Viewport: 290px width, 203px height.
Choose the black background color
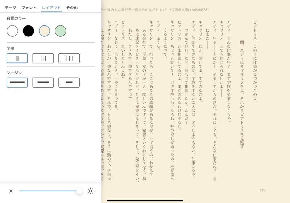tap(28, 31)
